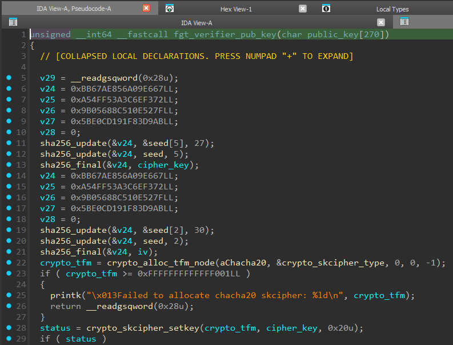
Task: Toggle breakpoint dot on line 13
Action: [9, 165]
